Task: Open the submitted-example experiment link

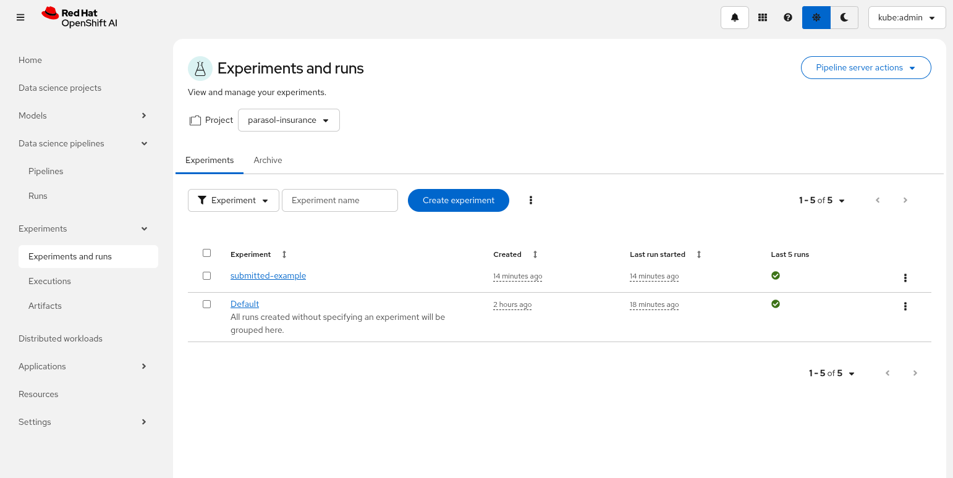Action: [x=268, y=275]
